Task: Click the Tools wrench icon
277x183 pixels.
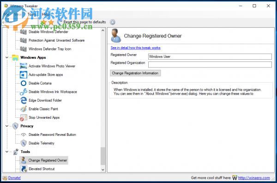Action: click(x=16, y=152)
